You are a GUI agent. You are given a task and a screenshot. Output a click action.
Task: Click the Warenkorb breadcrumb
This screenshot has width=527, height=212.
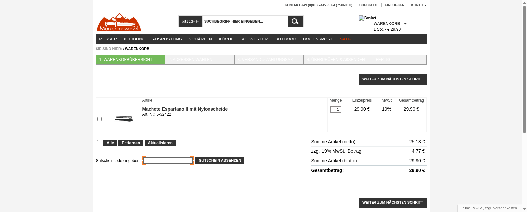click(137, 49)
